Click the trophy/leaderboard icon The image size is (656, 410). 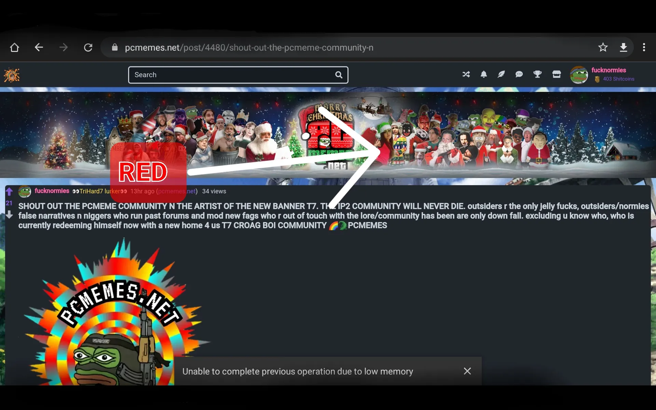click(x=537, y=74)
